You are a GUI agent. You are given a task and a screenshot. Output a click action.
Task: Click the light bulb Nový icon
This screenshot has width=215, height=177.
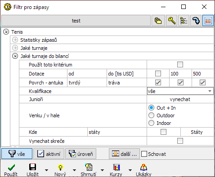click(60, 167)
